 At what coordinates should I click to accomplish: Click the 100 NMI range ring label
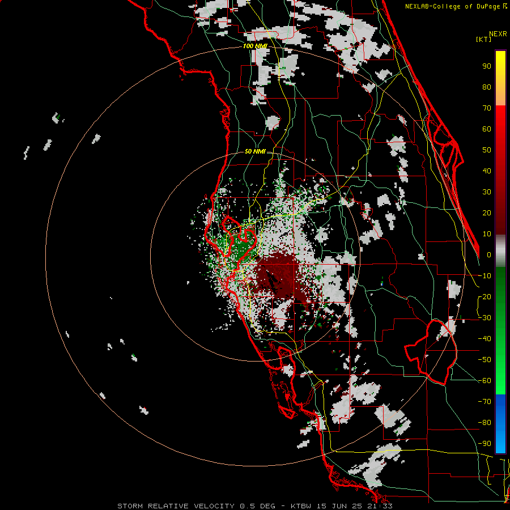[255, 46]
